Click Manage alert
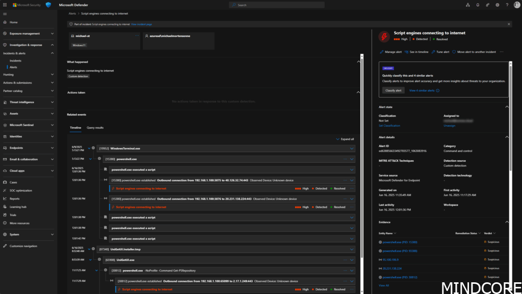The image size is (522, 294). click(391, 52)
